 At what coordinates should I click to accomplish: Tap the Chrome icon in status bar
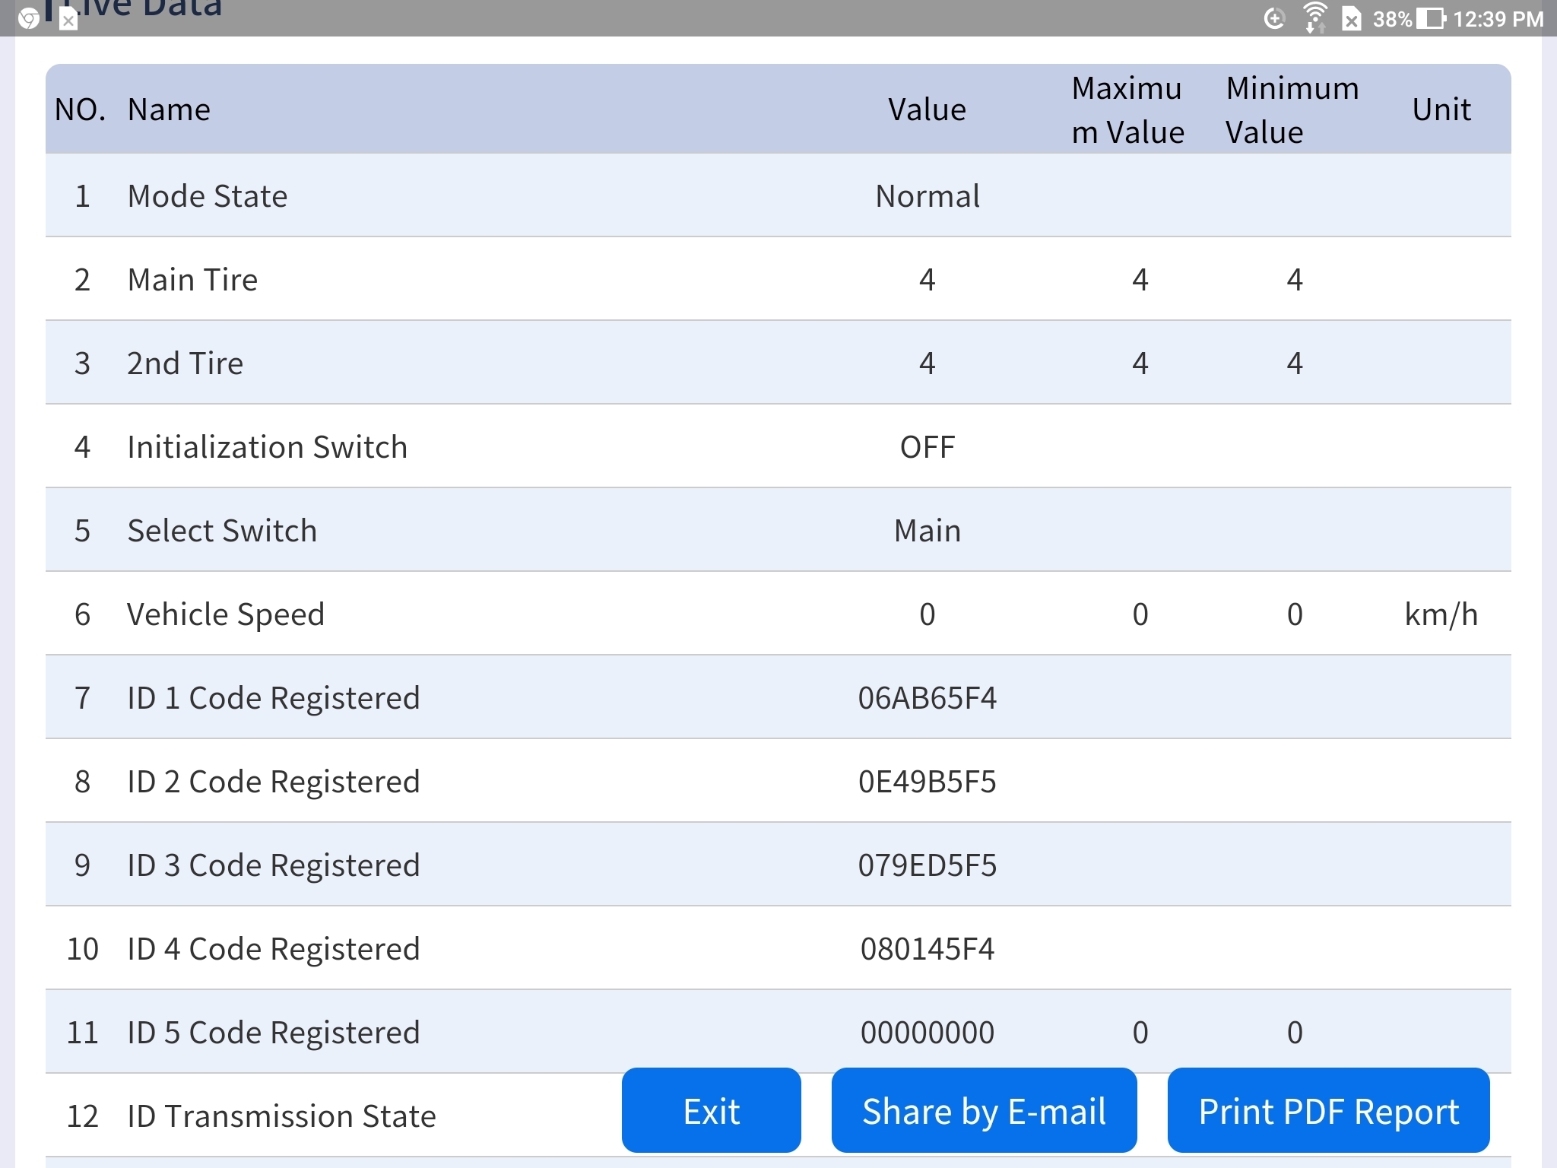(28, 18)
